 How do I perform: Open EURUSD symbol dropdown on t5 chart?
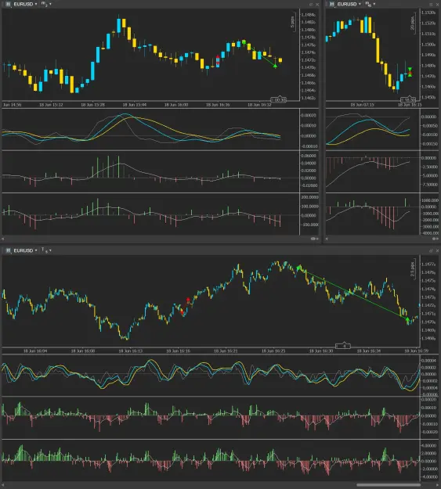coord(25,250)
